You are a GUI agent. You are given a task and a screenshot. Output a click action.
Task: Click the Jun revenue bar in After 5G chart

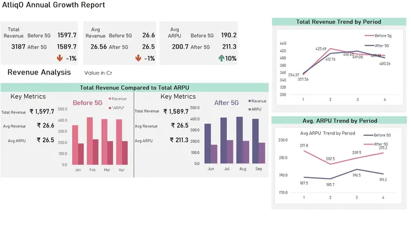pyautogui.click(x=207, y=144)
